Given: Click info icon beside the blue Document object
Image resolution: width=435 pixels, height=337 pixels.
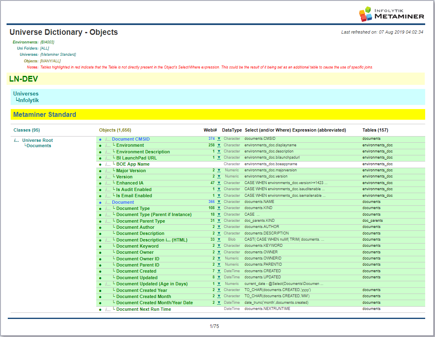Looking at the screenshot, I should (x=108, y=203).
